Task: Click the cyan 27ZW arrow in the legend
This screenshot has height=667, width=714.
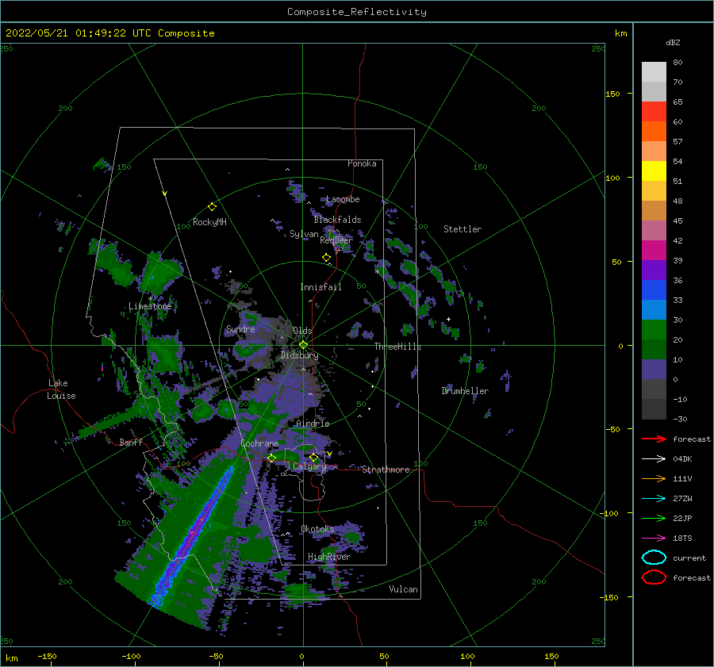Action: 654,499
